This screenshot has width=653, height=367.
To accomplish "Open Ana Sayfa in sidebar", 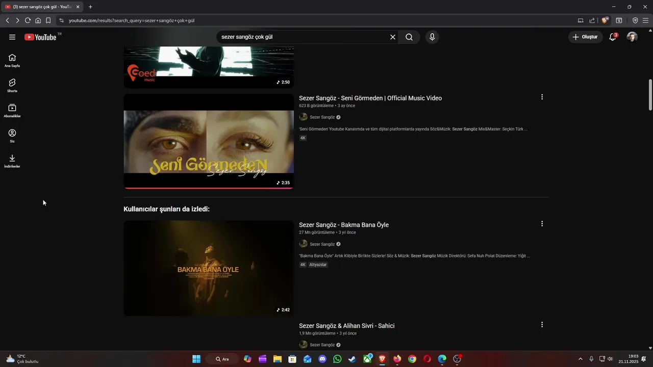I will coord(12,61).
